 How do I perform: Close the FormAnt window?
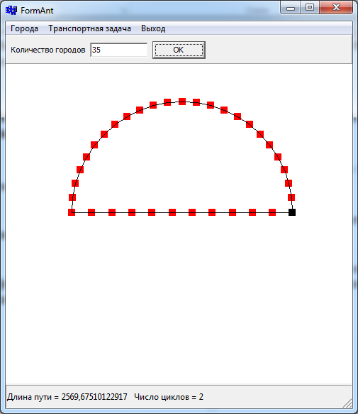(x=336, y=8)
